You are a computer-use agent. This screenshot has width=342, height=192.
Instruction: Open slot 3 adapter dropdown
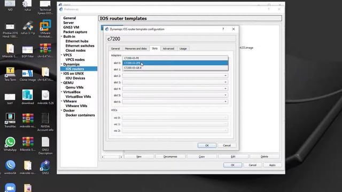point(175,82)
